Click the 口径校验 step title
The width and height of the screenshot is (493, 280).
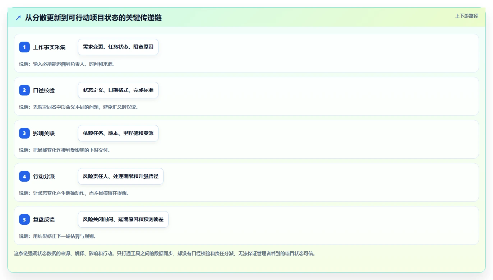tap(44, 90)
